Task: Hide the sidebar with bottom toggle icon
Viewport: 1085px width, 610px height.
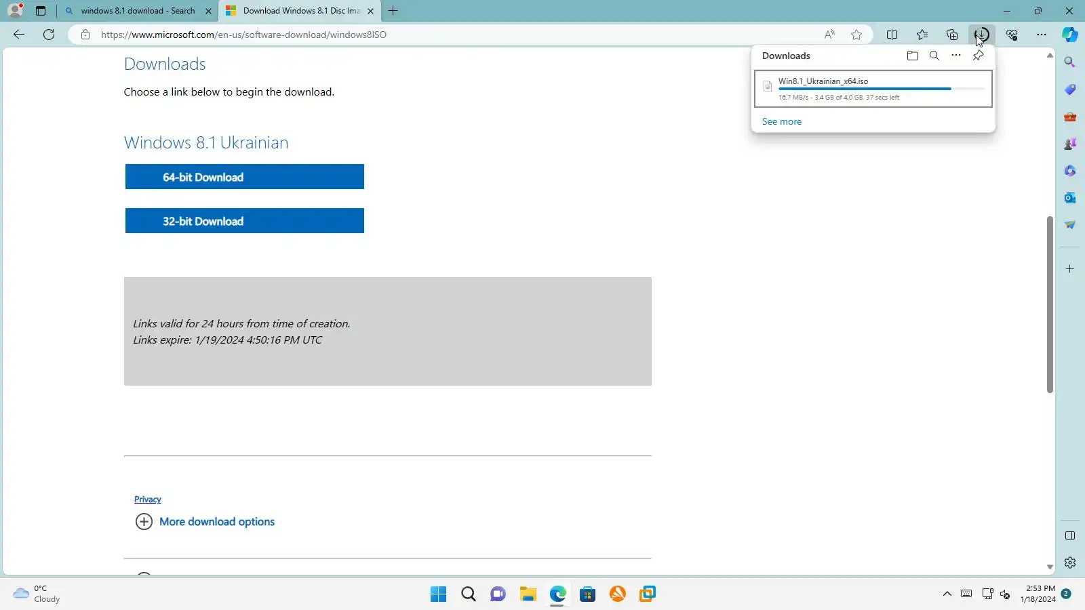Action: tap(1070, 535)
